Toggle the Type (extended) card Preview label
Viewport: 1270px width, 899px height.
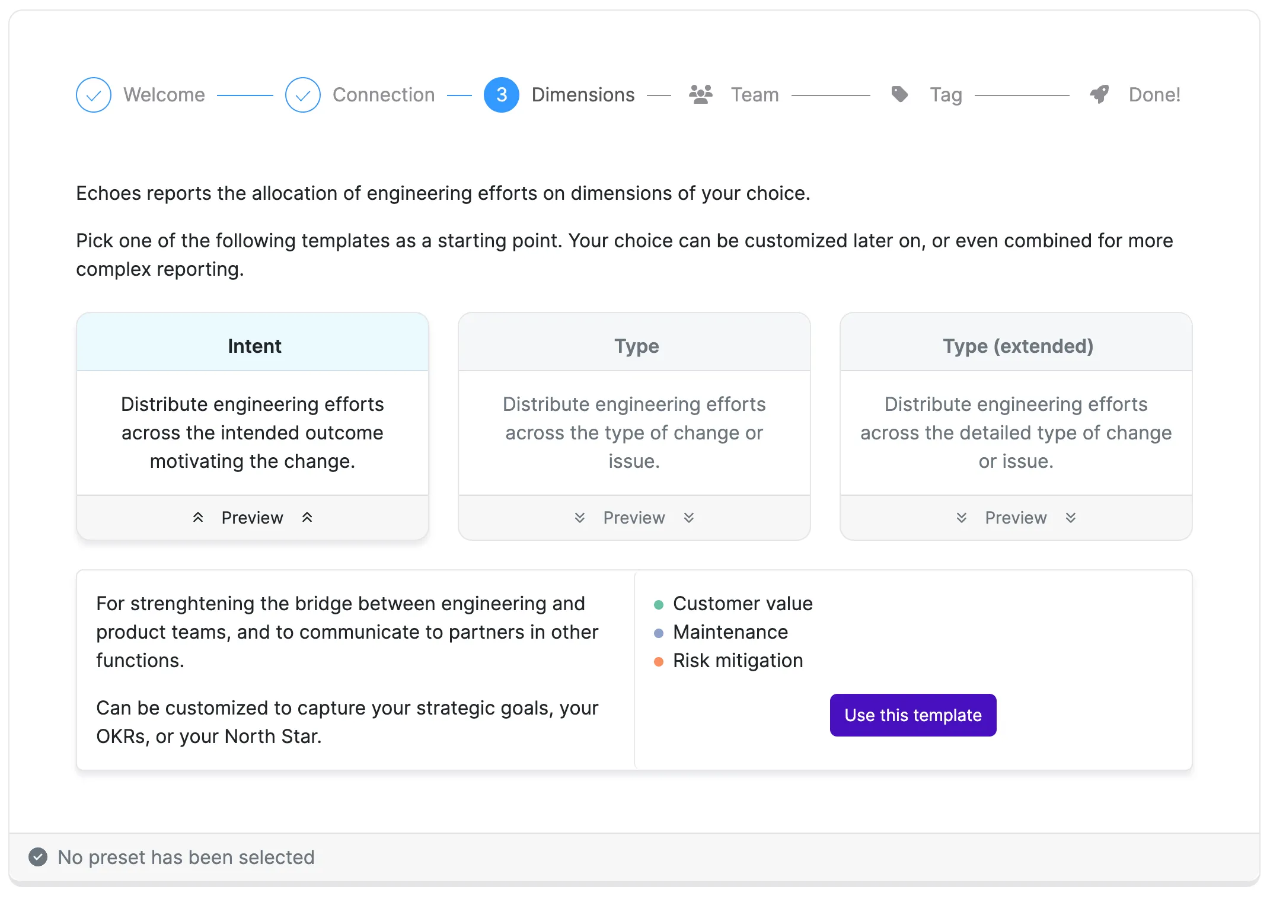pyautogui.click(x=1016, y=518)
